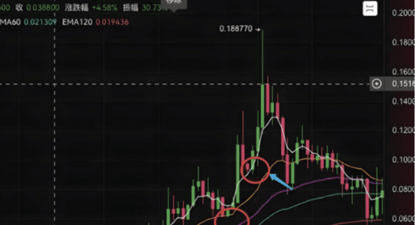The width and height of the screenshot is (415, 225).
Task: Click the 0.1000 price axis label
Action: (403, 160)
